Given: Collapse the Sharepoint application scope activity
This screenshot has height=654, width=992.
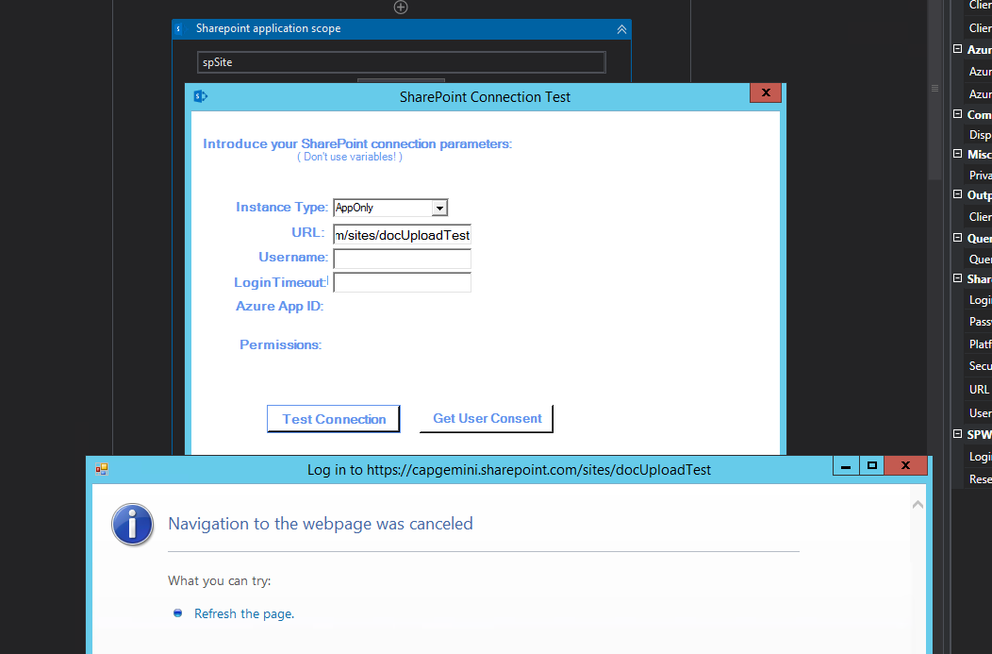Looking at the screenshot, I should 621,29.
